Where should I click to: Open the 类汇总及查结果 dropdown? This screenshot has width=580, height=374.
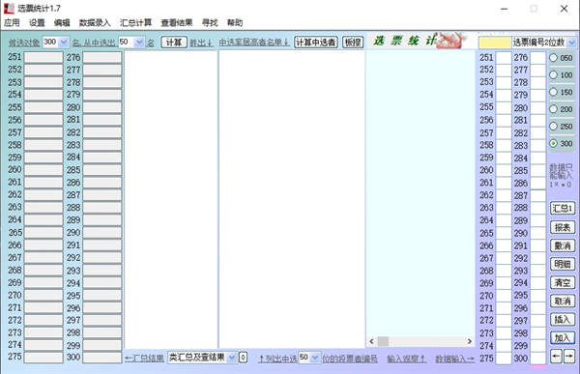point(232,358)
